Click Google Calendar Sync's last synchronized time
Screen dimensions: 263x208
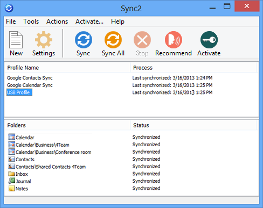[x=172, y=85]
